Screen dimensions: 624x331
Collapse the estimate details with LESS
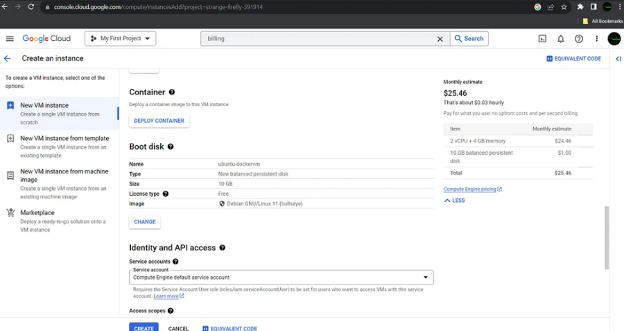(454, 201)
